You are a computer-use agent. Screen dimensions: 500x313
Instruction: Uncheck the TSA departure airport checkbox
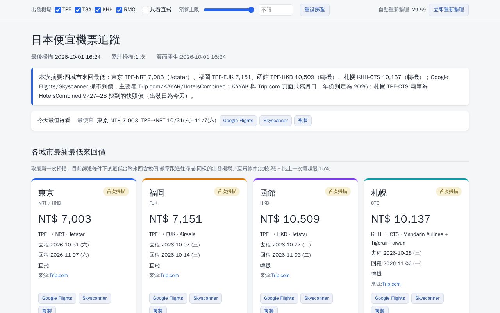click(78, 10)
